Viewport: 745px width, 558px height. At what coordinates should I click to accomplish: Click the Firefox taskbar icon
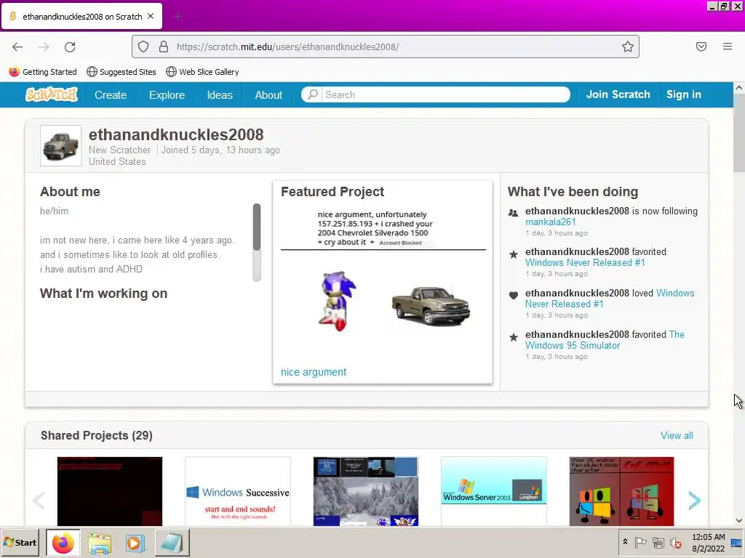pos(63,543)
